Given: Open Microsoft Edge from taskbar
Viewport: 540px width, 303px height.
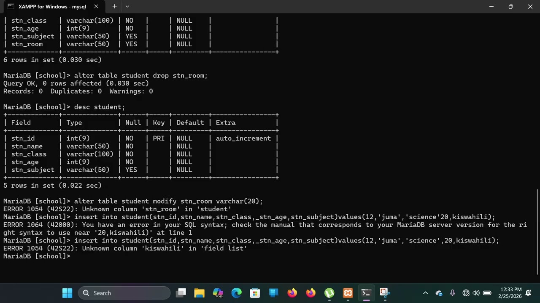Looking at the screenshot, I should (x=237, y=293).
